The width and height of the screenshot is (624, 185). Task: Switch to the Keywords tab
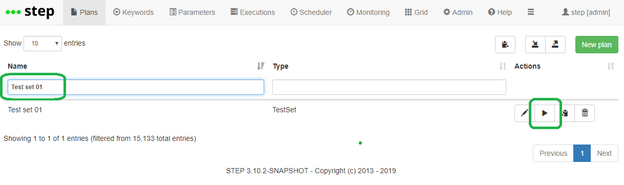(x=133, y=12)
